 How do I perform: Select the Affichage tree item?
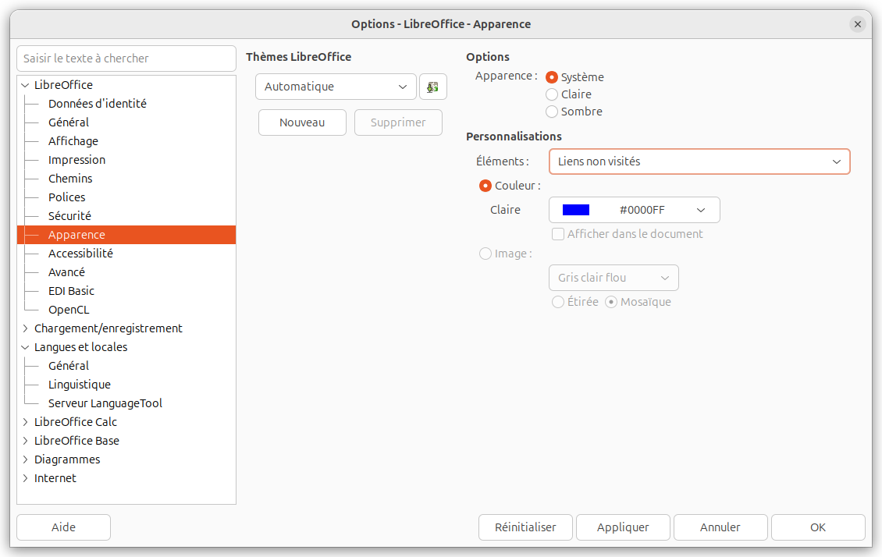pyautogui.click(x=73, y=141)
